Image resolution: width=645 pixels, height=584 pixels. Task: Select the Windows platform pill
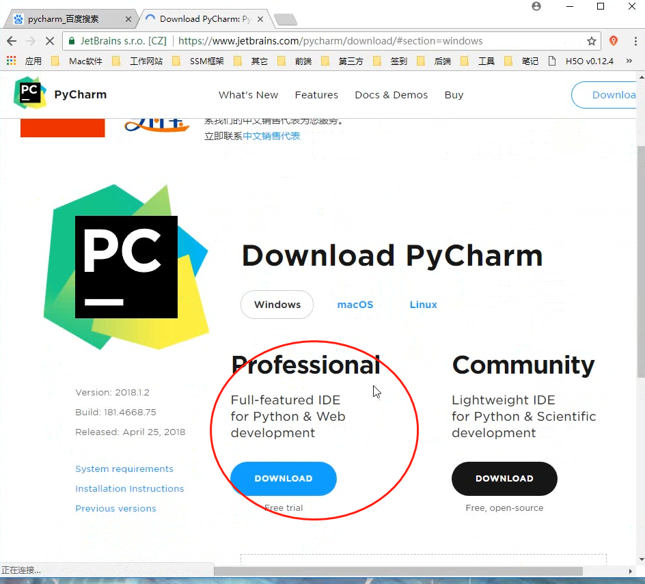click(277, 305)
